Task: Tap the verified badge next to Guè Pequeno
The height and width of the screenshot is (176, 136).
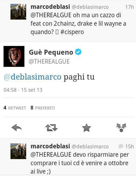Action: 78,52
